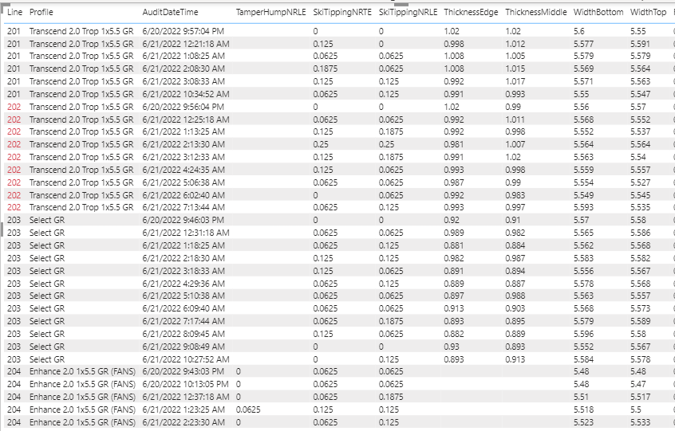Viewport: 675px width, 431px height.
Task: Click the 6/21/2022 6:09:40 AM cell
Action: click(x=184, y=308)
